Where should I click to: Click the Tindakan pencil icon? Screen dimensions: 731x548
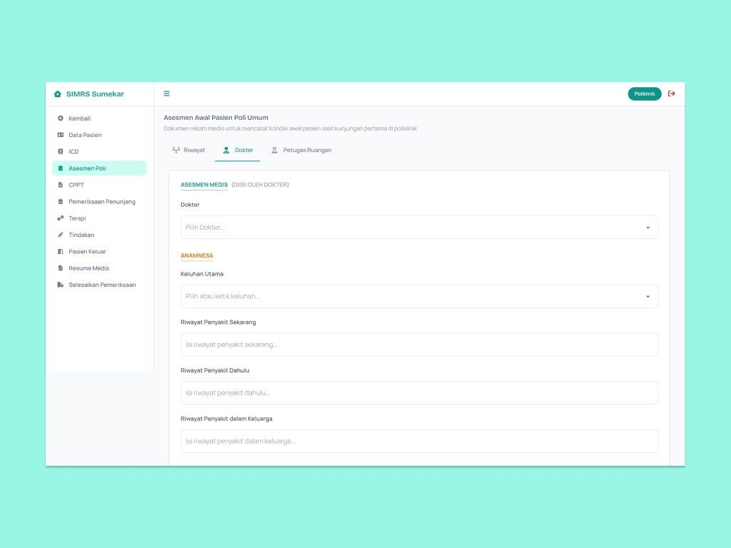tap(61, 235)
